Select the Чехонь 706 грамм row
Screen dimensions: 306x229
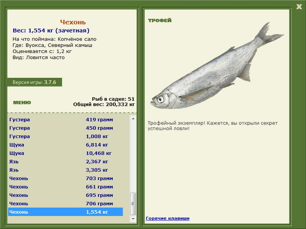point(66,203)
